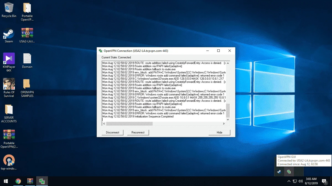
Task: Click the Steam icon in tray overflow
Action: (x=279, y=172)
